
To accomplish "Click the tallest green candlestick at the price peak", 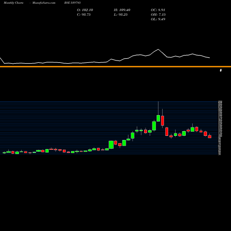I will 158,118.
